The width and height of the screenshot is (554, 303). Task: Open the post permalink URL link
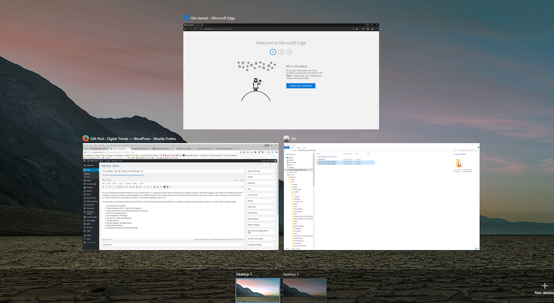127,175
